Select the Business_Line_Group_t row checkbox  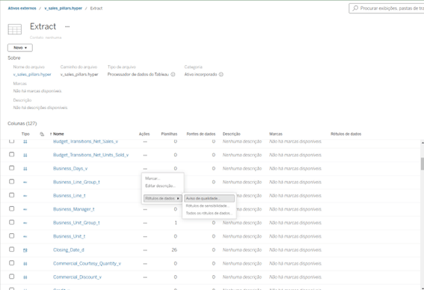click(12, 182)
